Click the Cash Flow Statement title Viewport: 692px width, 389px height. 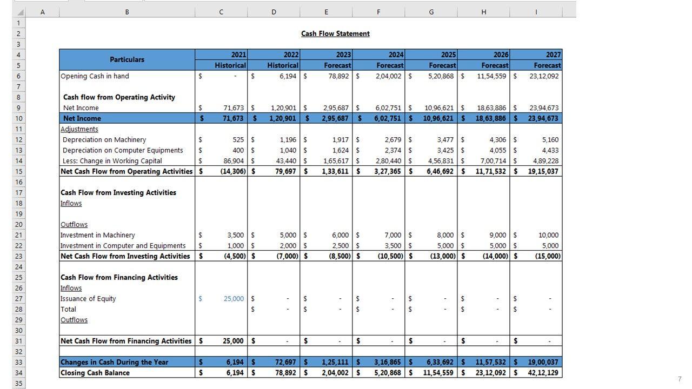click(x=335, y=33)
